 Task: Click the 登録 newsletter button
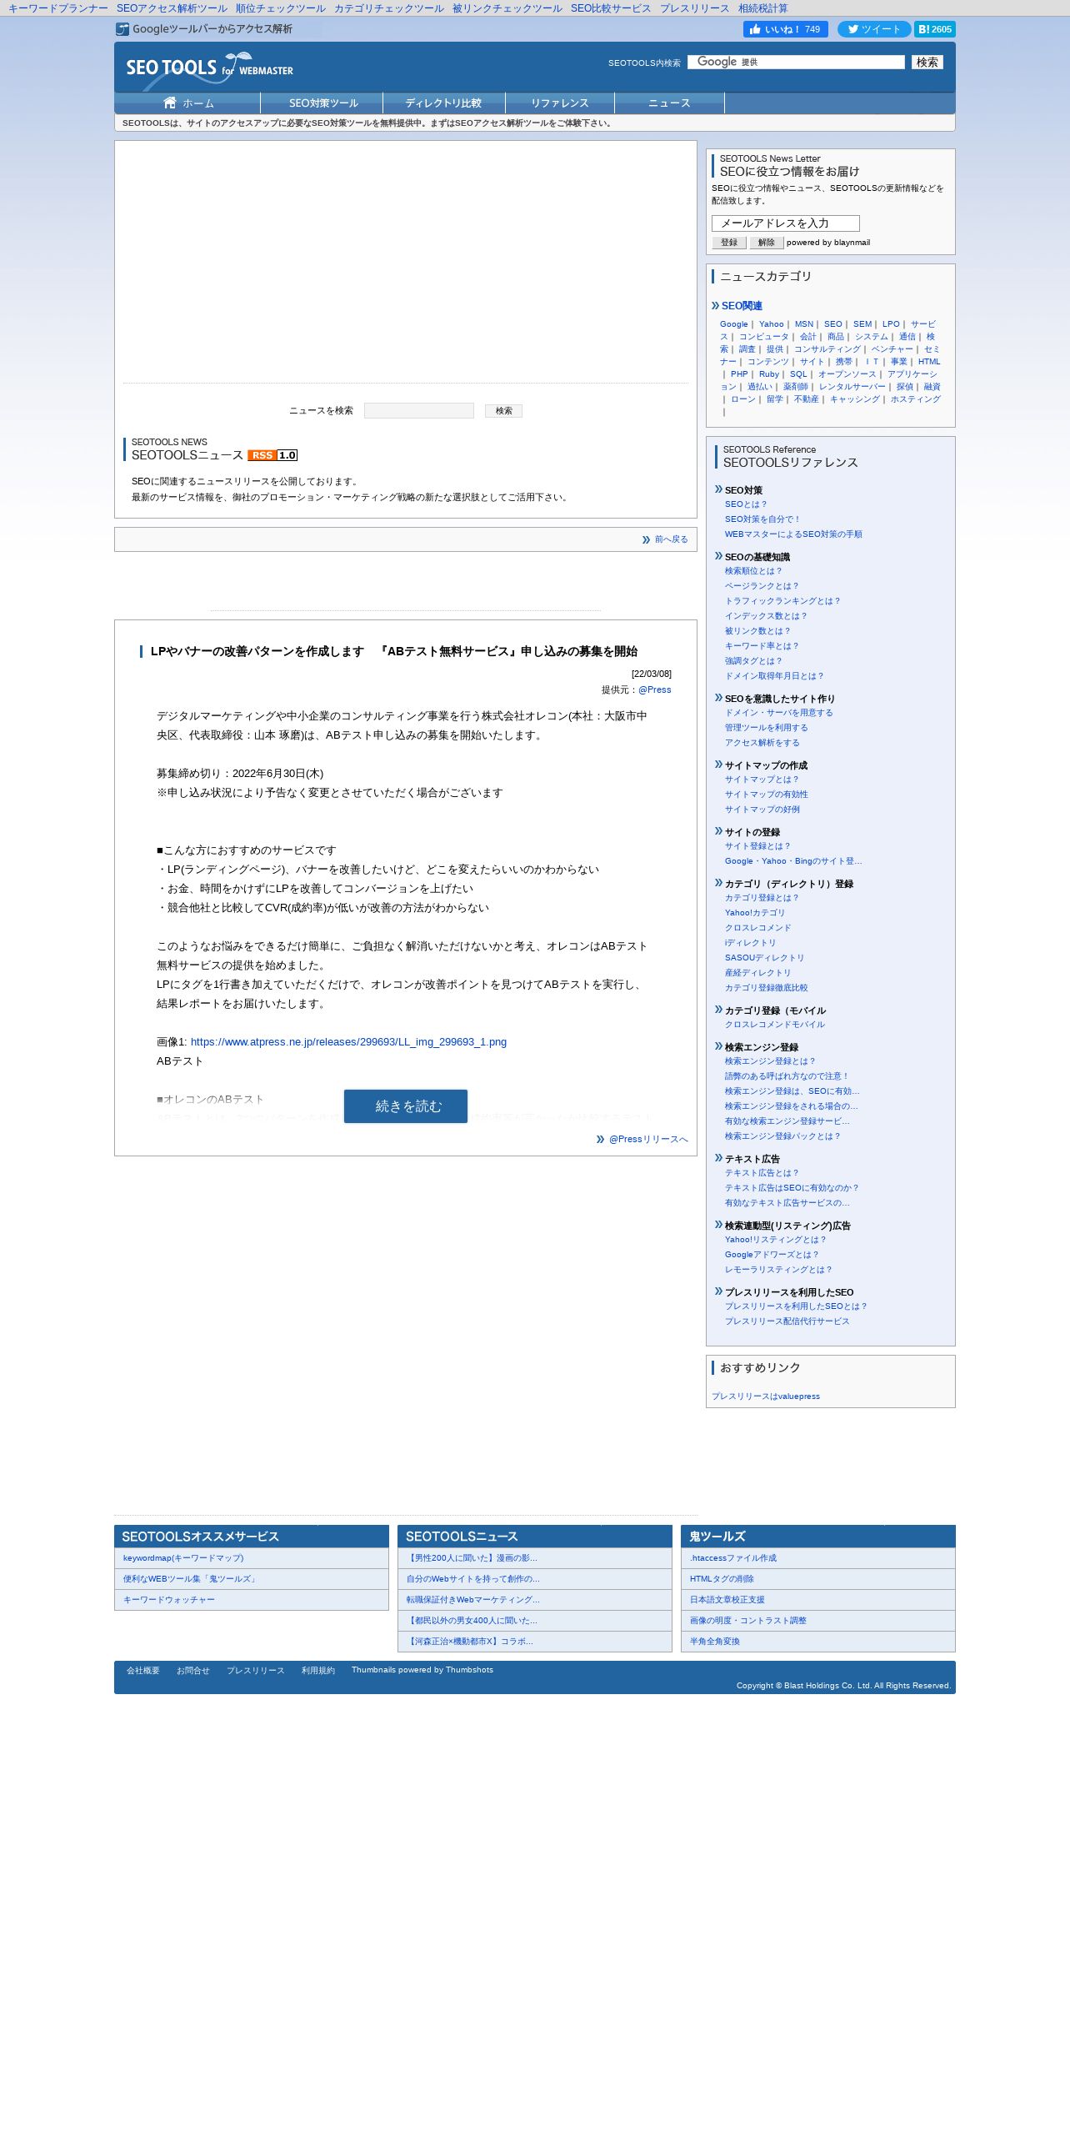click(x=728, y=243)
